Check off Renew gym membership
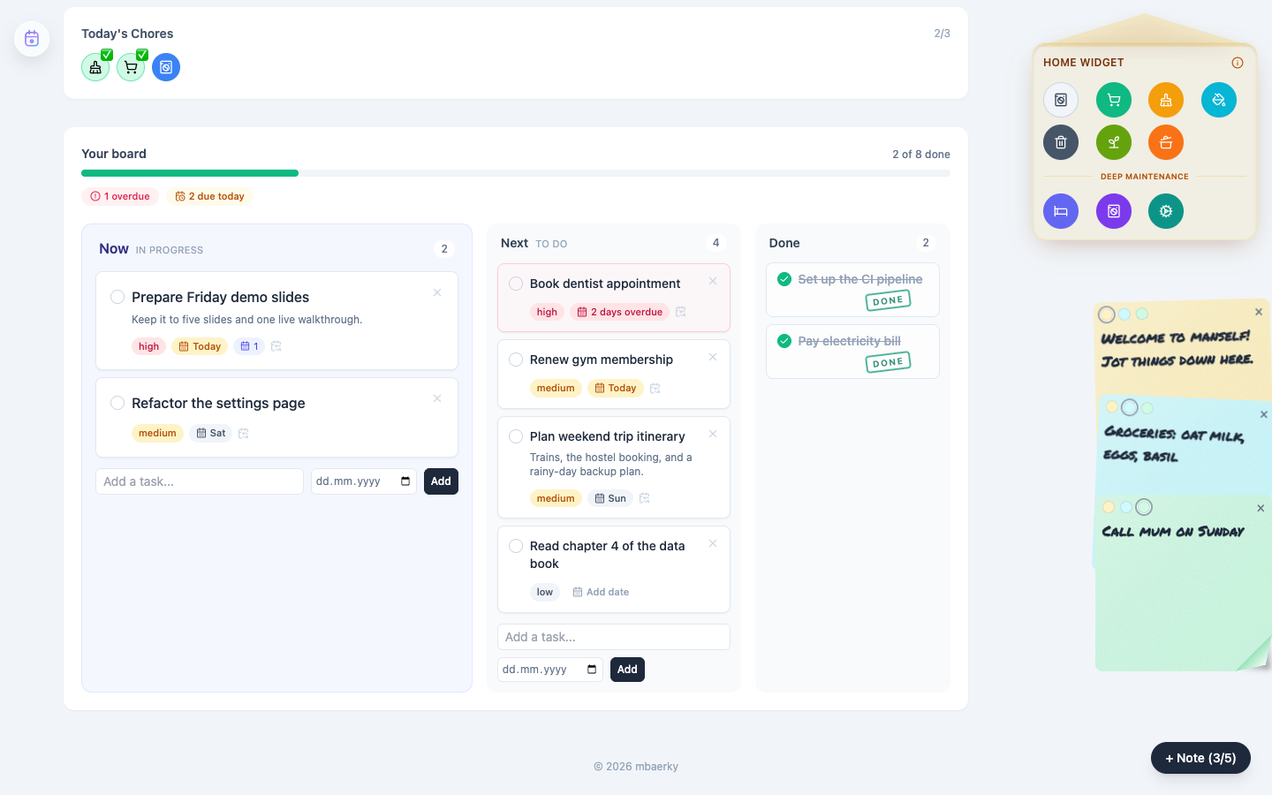Screen dimensions: 1272x795 516,360
